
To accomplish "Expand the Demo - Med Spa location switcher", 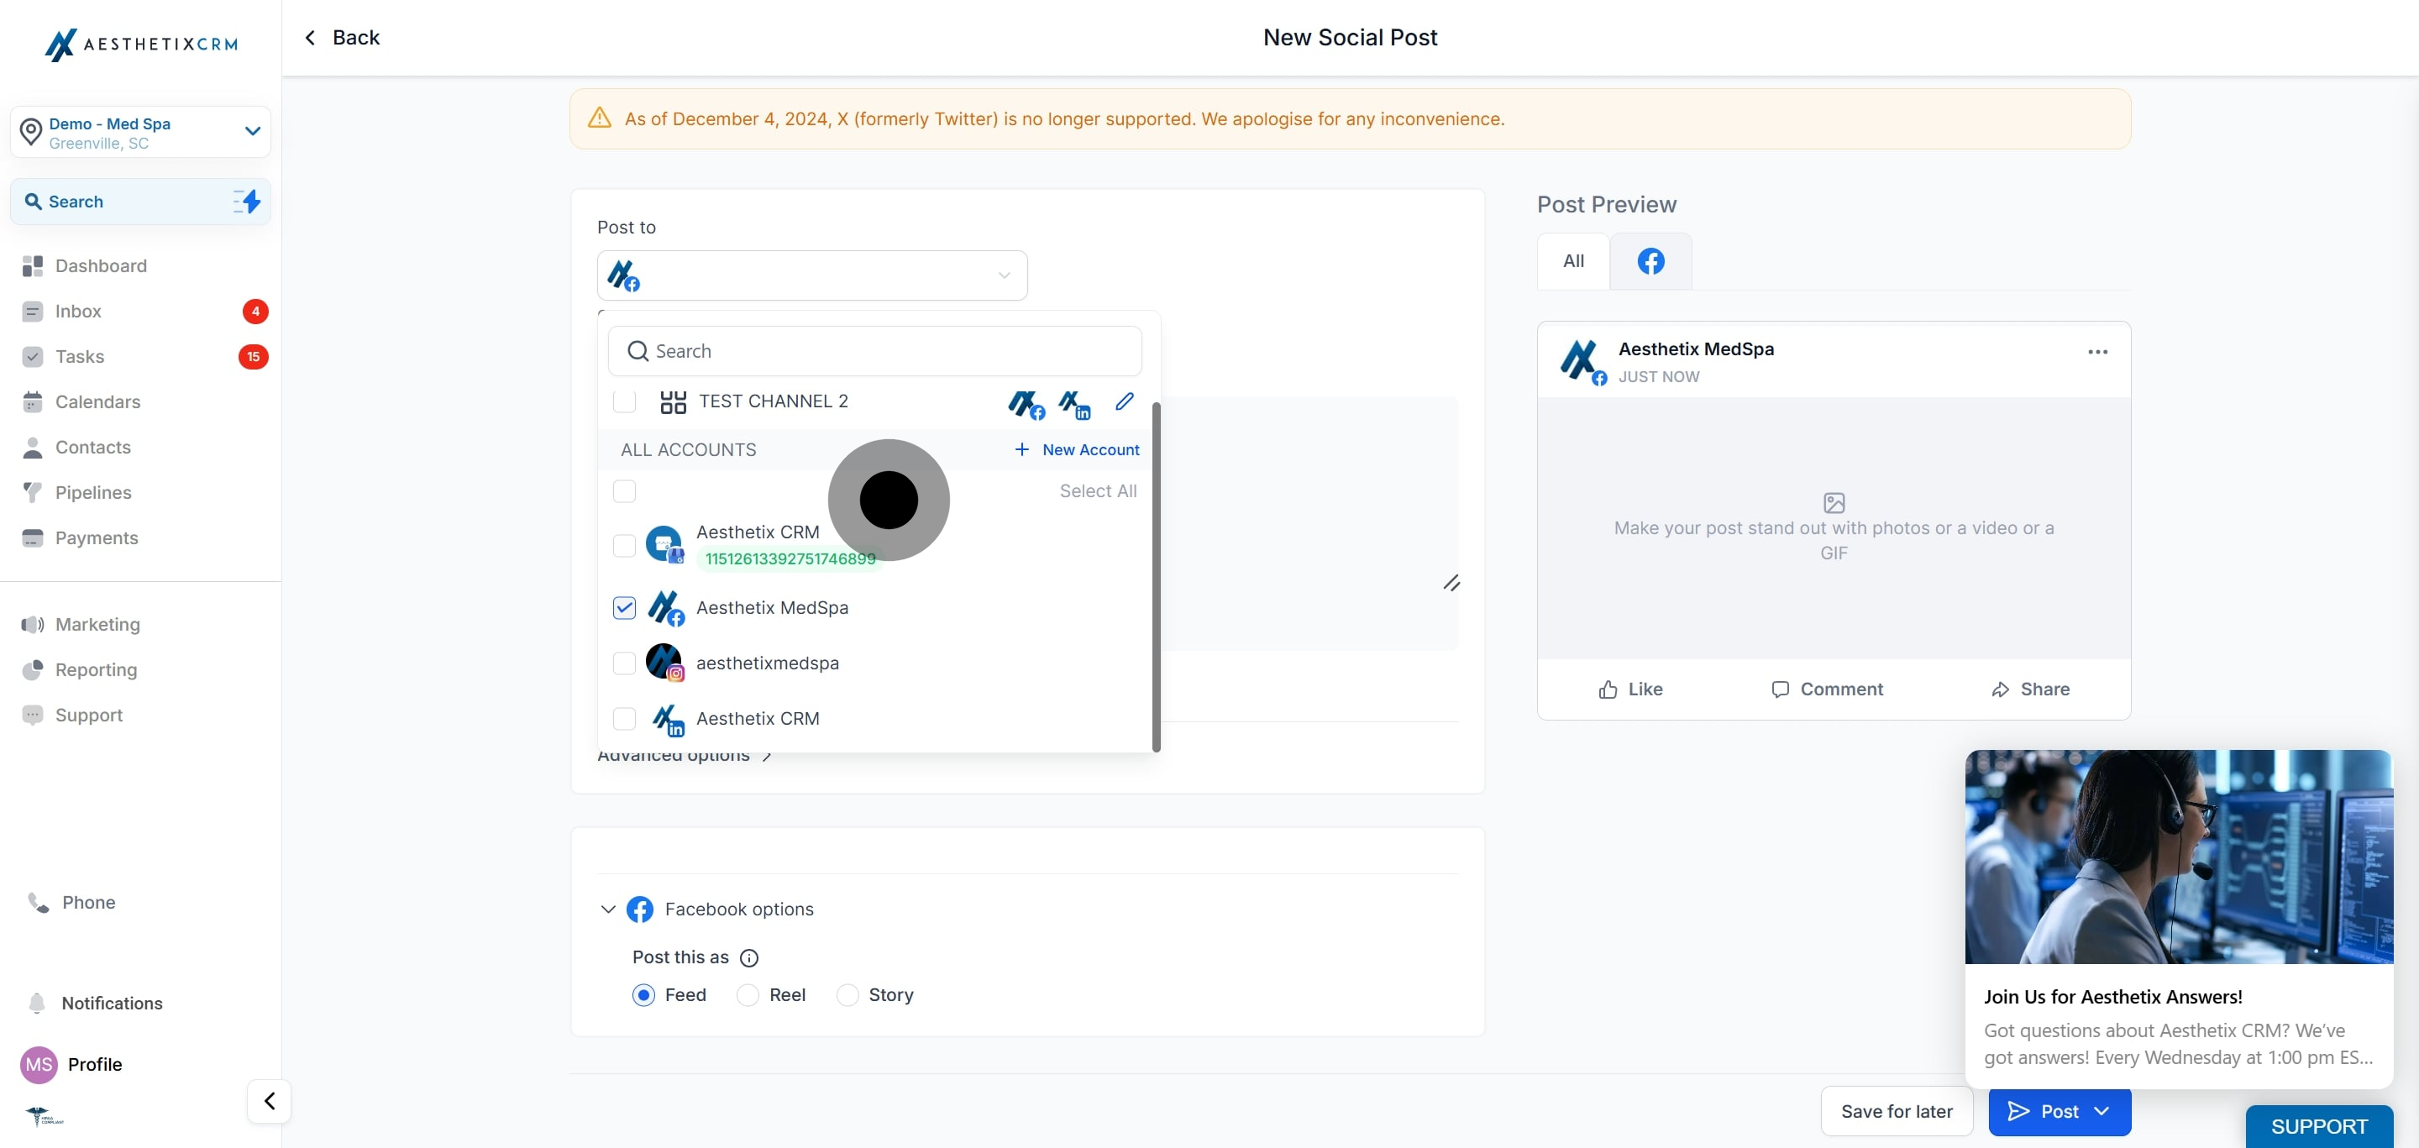I will click(252, 131).
